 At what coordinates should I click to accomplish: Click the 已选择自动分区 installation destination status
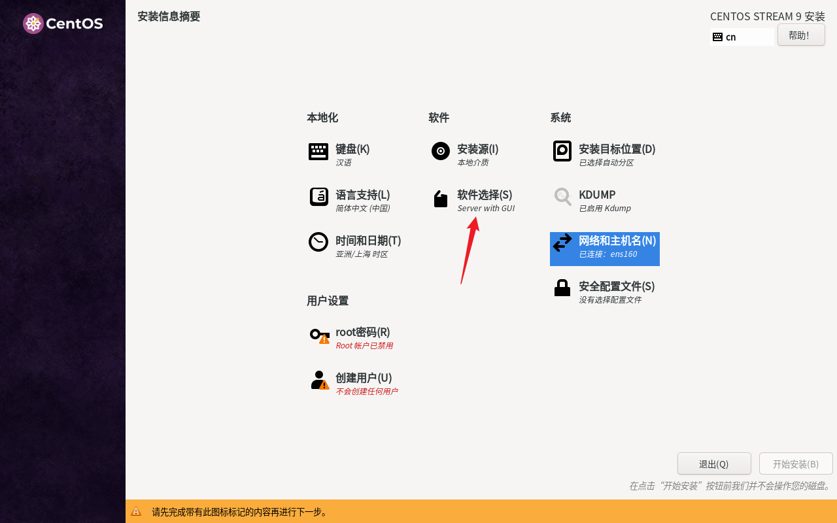(x=606, y=163)
